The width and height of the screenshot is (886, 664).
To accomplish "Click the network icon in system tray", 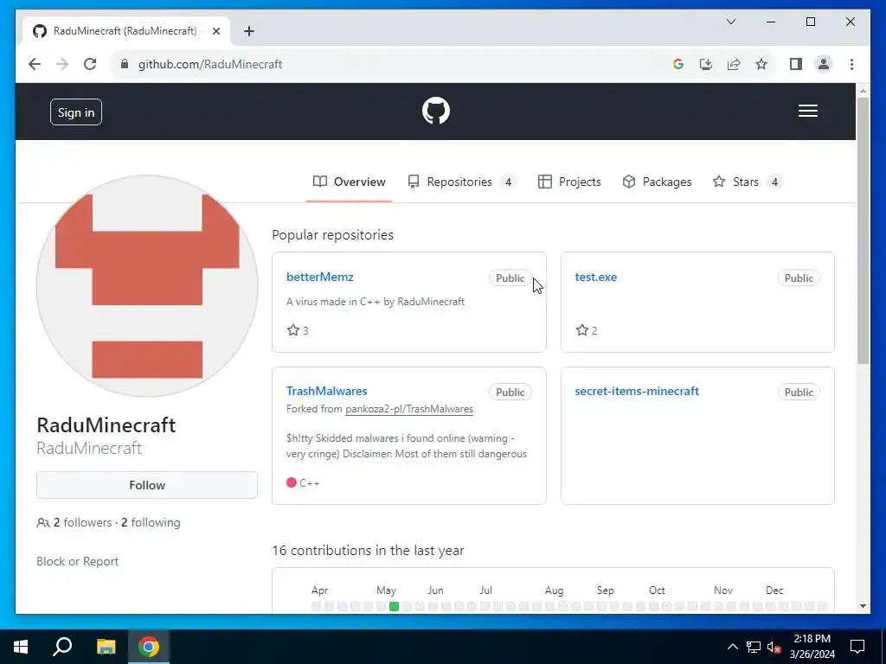I will (754, 647).
